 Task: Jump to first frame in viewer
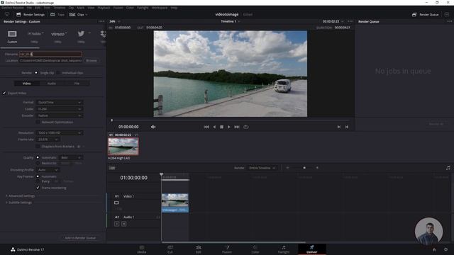(x=206, y=127)
